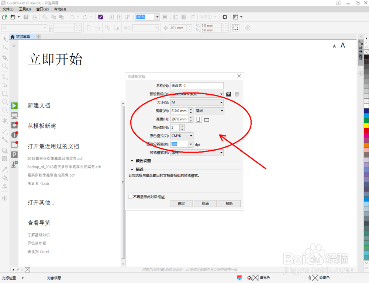Select the Rectangle tool in toolbox
The height and width of the screenshot is (283, 369).
coord(5,93)
